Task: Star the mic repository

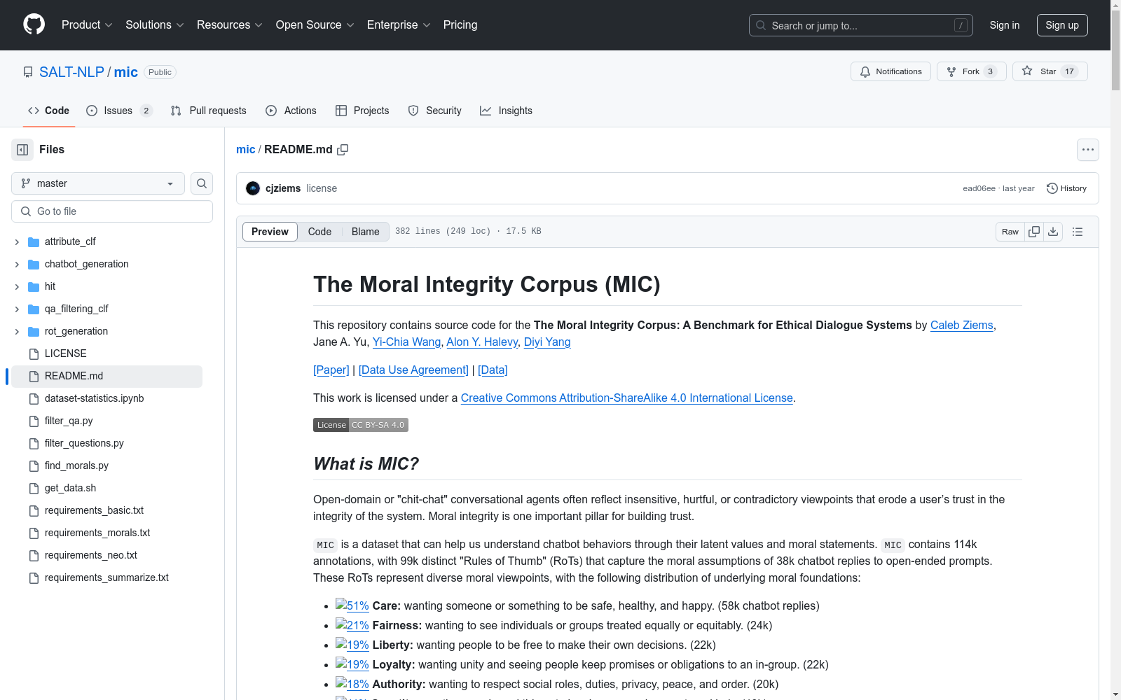Action: pos(1050,71)
